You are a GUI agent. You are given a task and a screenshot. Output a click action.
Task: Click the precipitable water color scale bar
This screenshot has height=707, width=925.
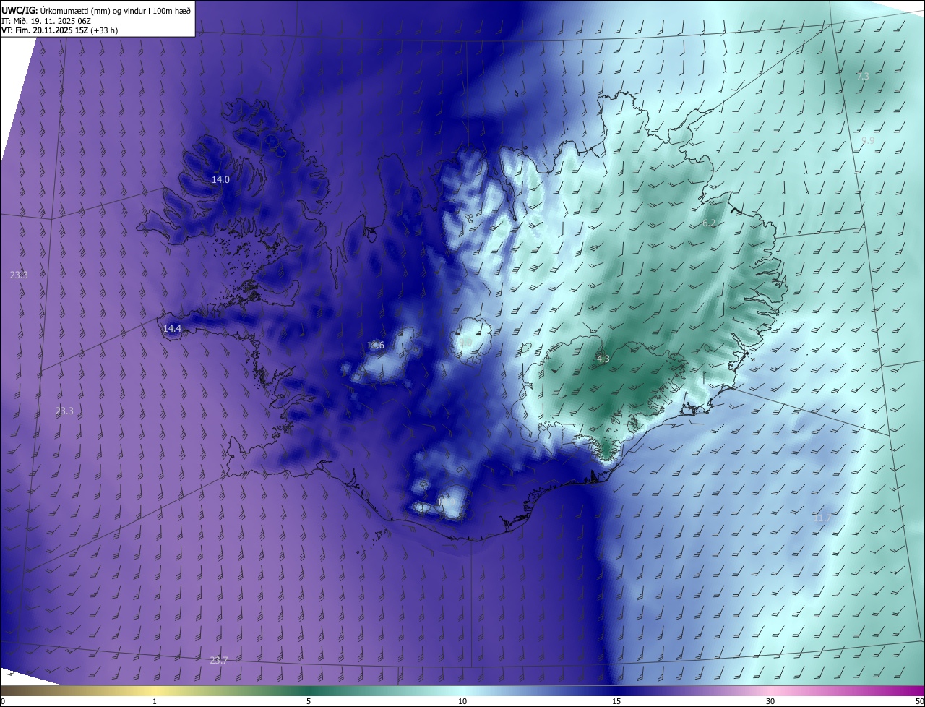[462, 690]
